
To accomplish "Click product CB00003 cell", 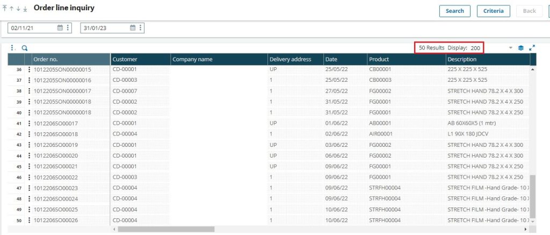I will click(407, 80).
